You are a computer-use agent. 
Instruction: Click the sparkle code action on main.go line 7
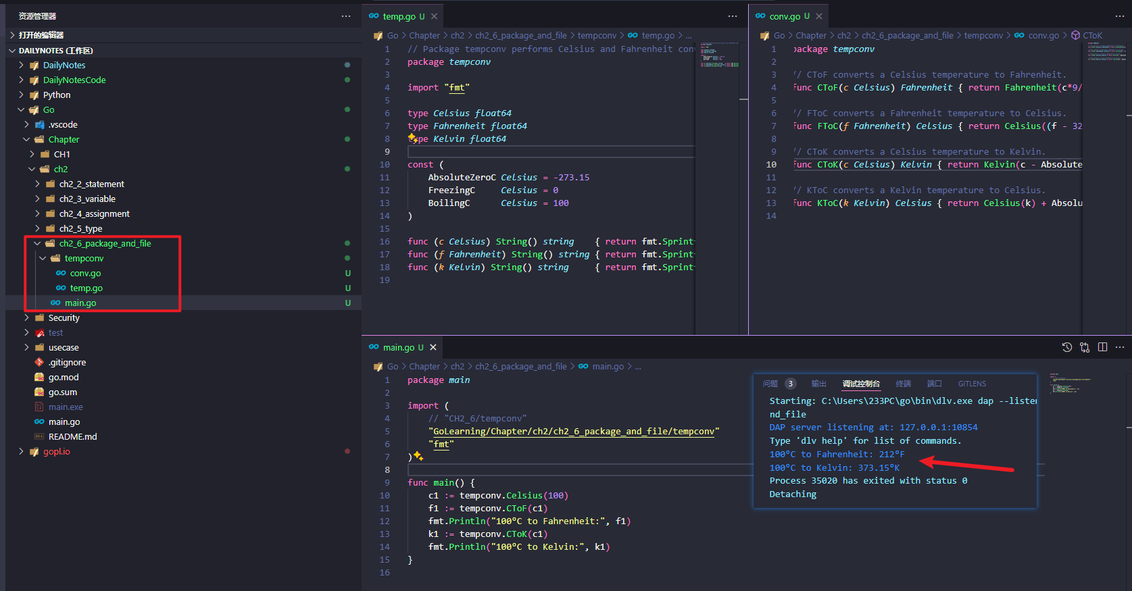click(x=418, y=457)
